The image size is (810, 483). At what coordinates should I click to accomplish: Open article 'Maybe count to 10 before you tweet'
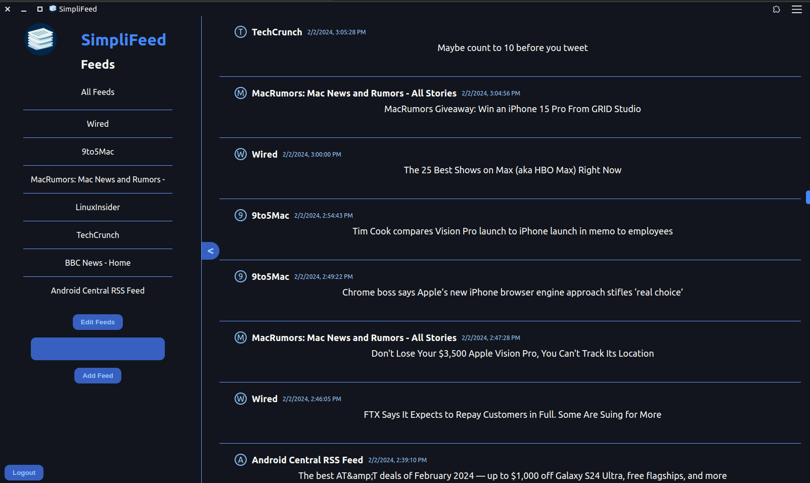point(512,47)
